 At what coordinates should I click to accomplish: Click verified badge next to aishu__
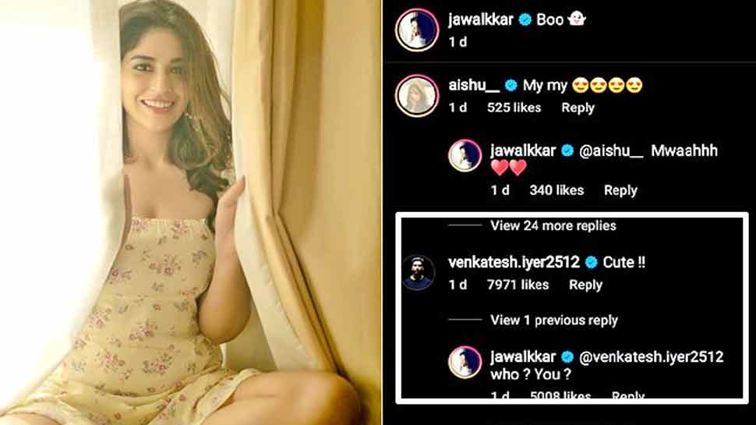coord(510,85)
